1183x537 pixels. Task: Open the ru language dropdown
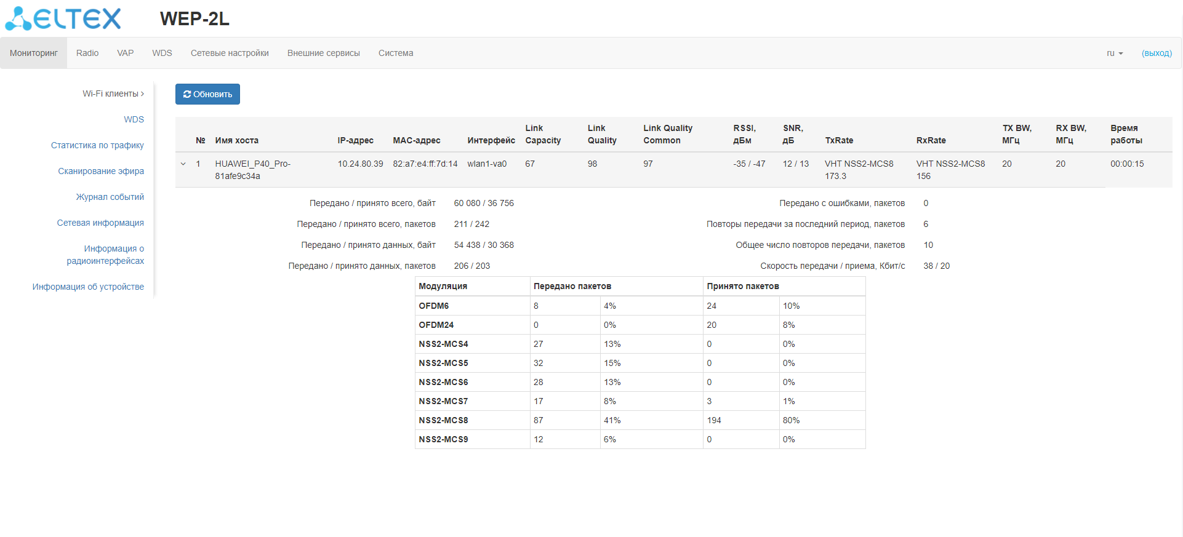[x=1114, y=54]
